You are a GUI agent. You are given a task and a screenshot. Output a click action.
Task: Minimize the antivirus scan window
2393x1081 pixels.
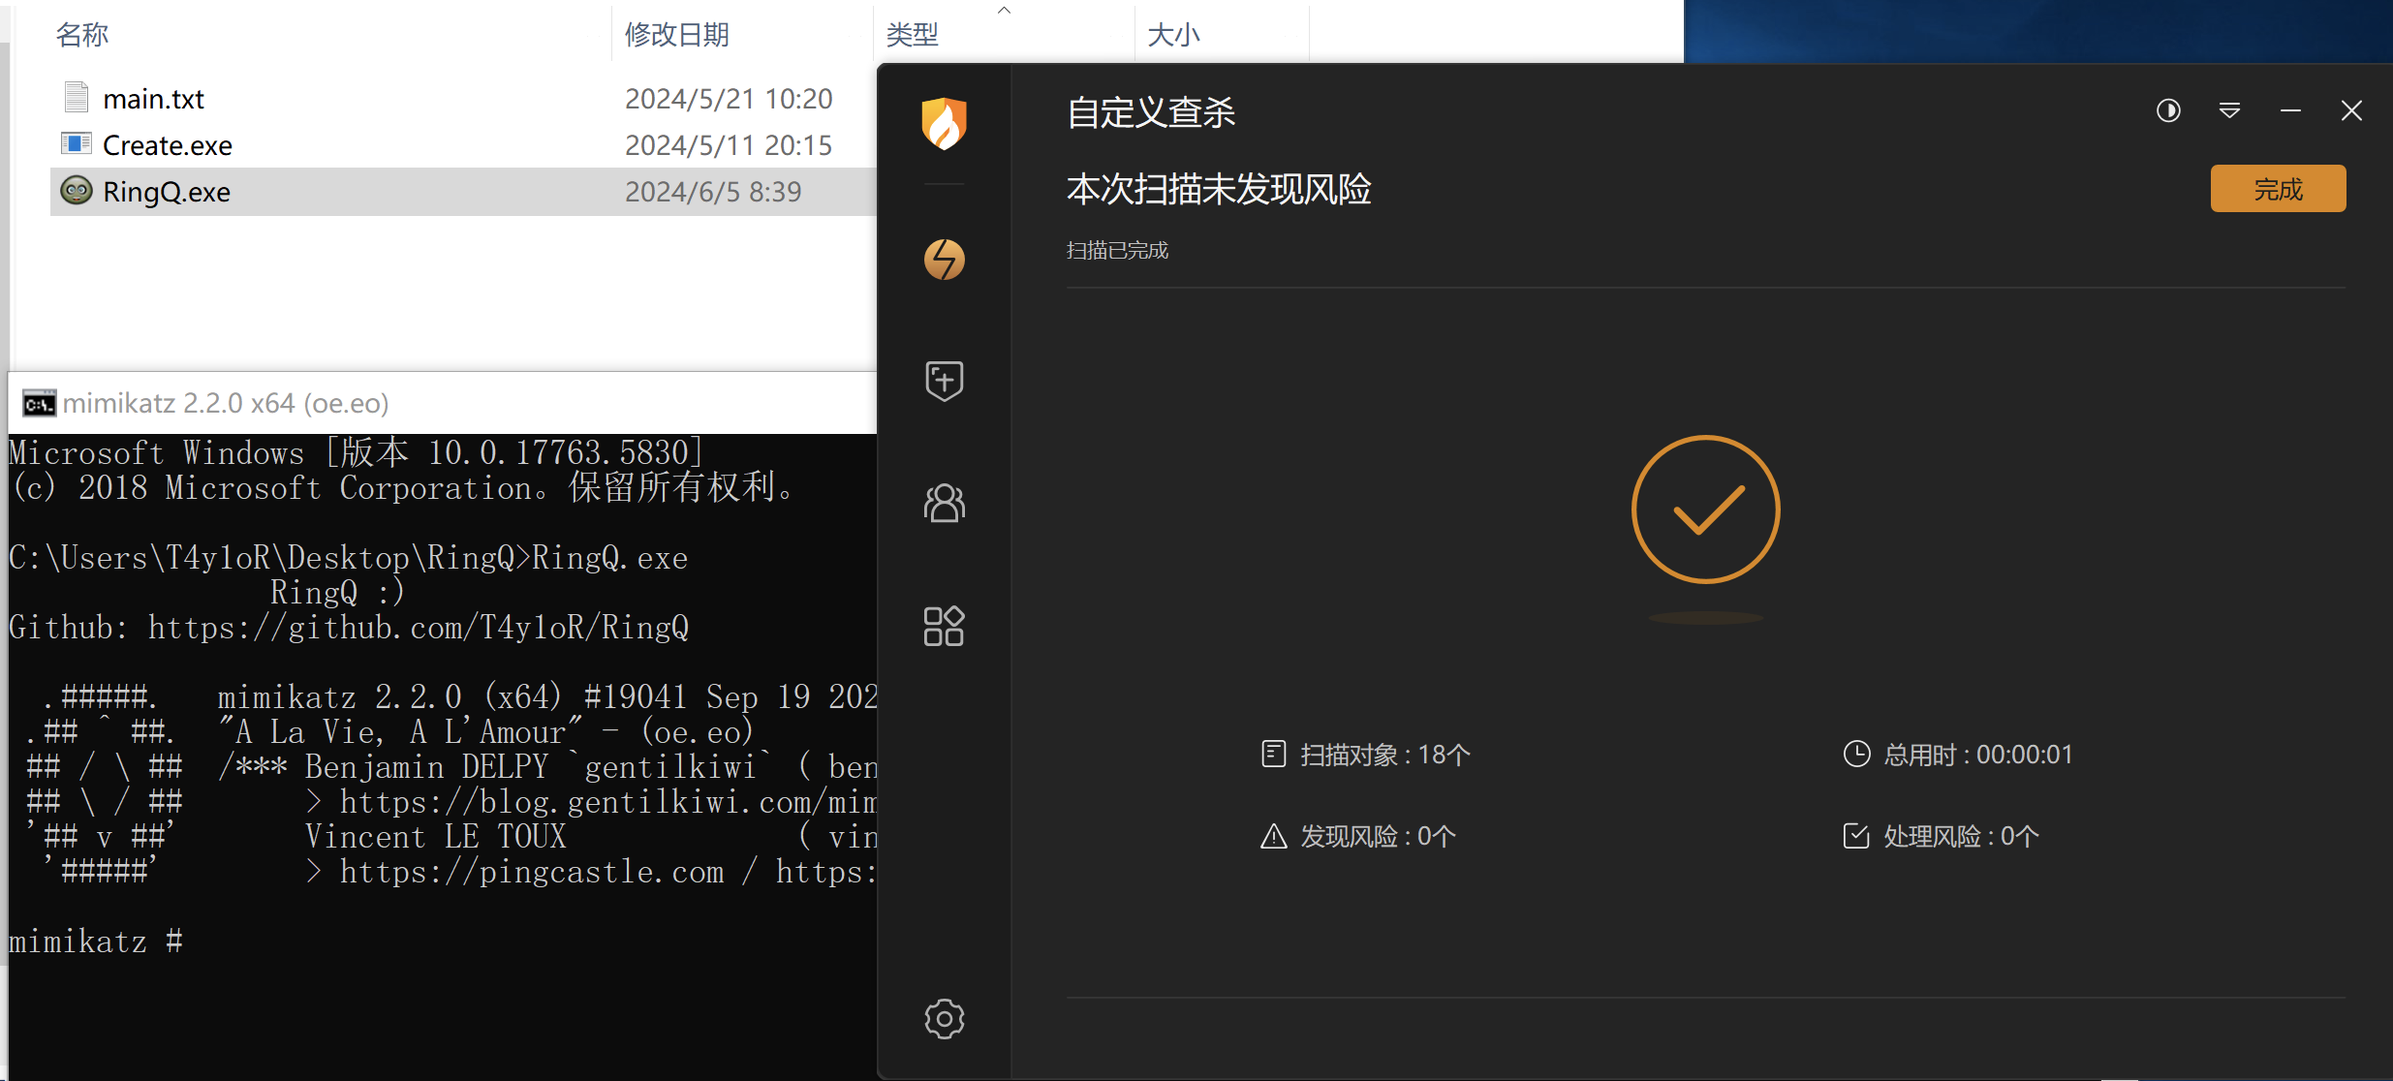2290,111
